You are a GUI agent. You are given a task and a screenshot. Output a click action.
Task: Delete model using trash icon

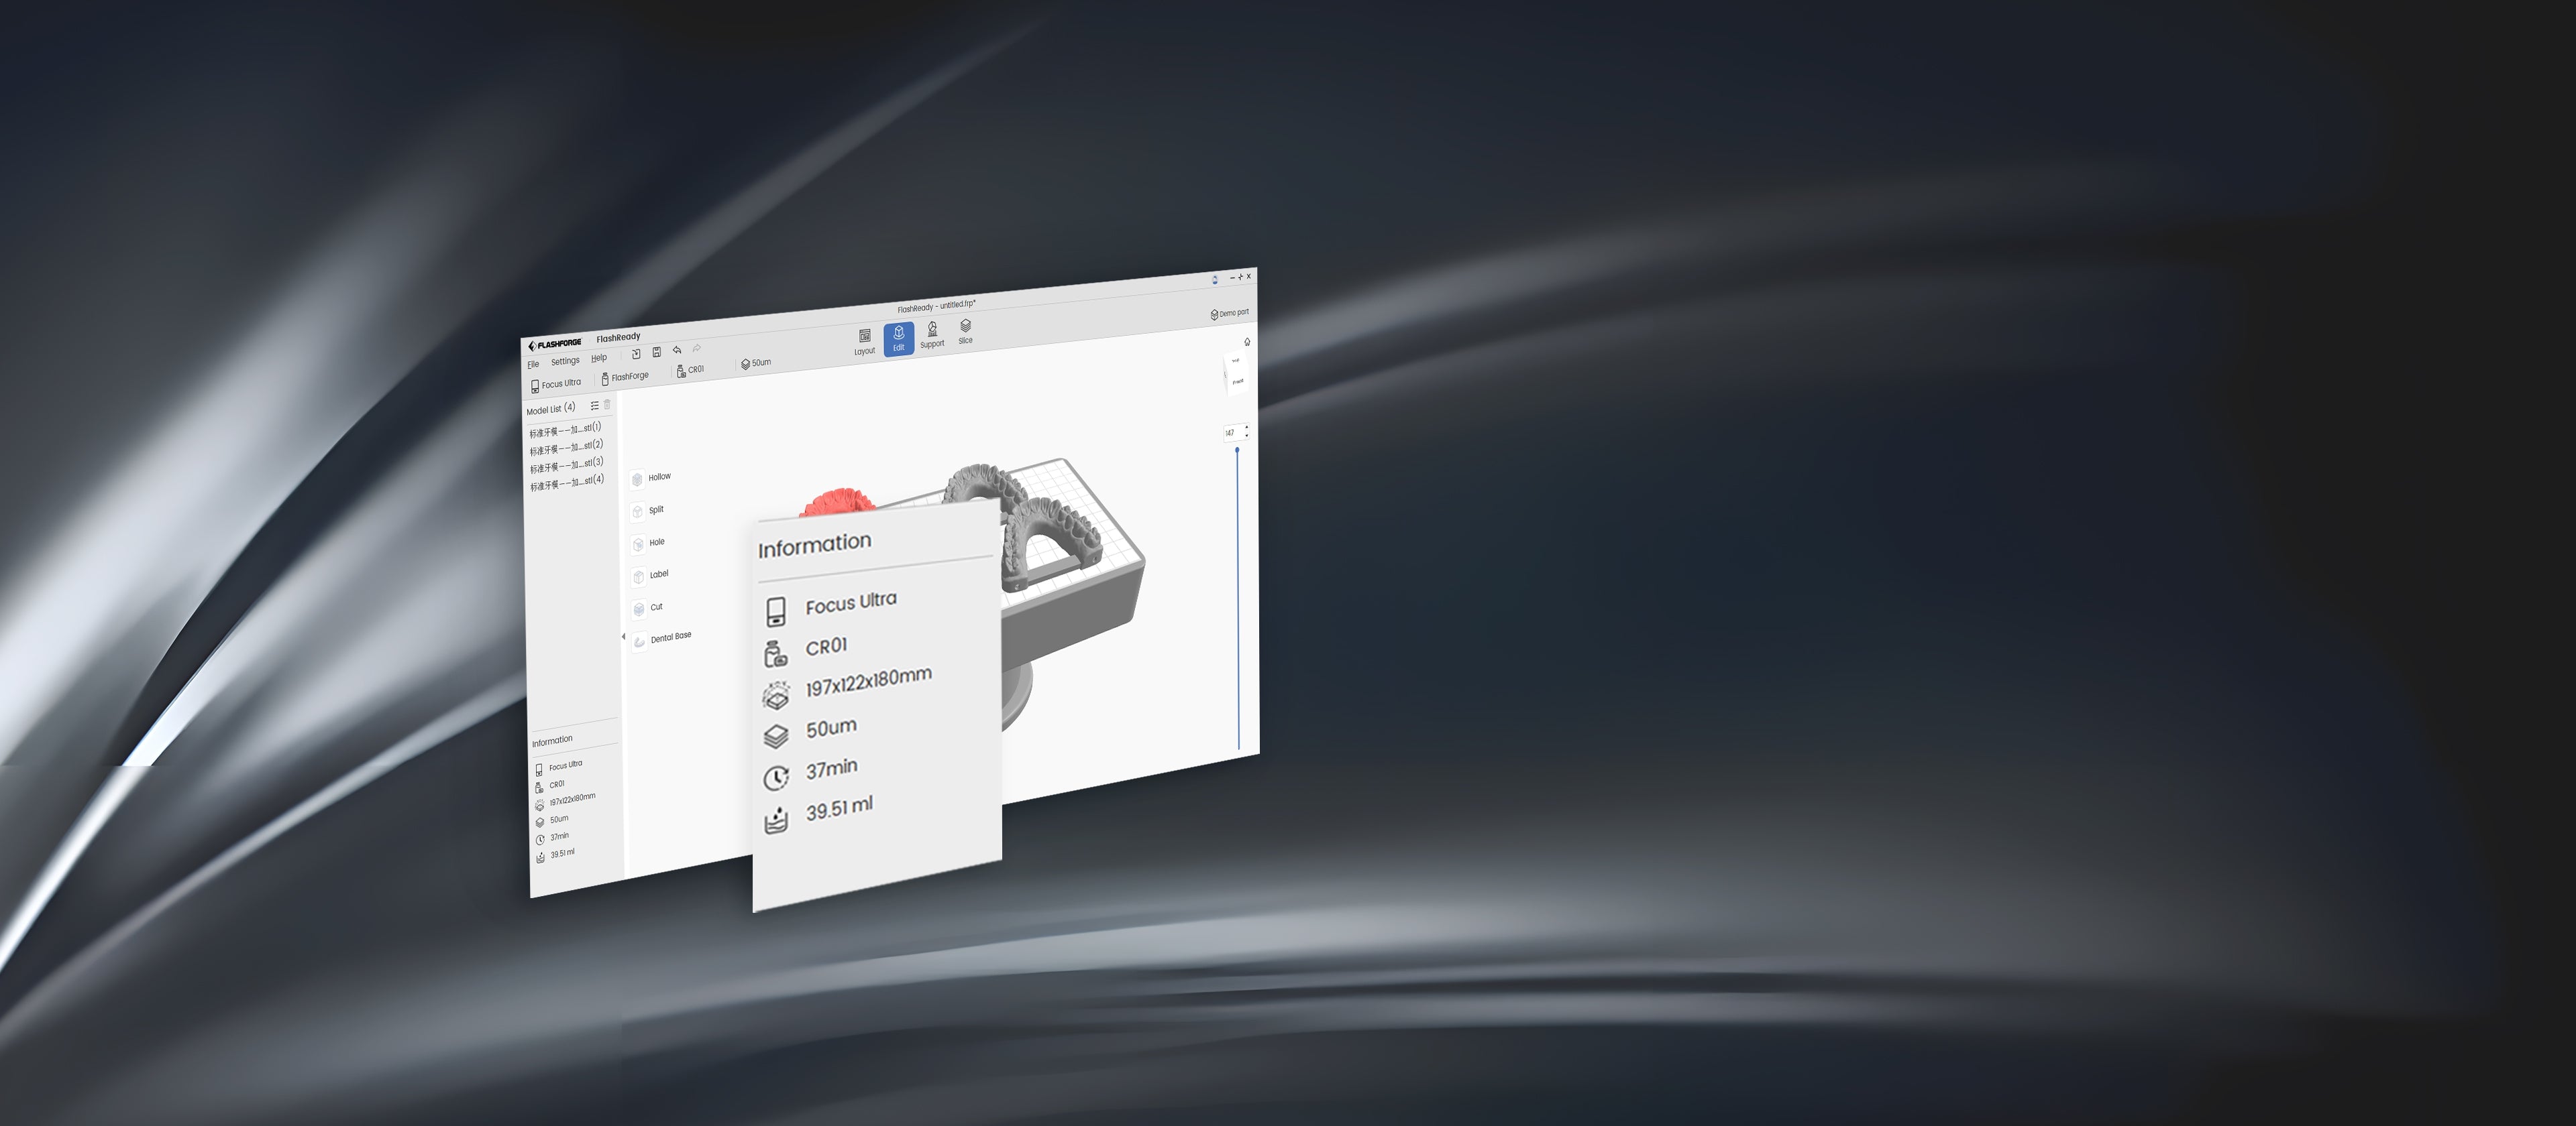coord(607,405)
